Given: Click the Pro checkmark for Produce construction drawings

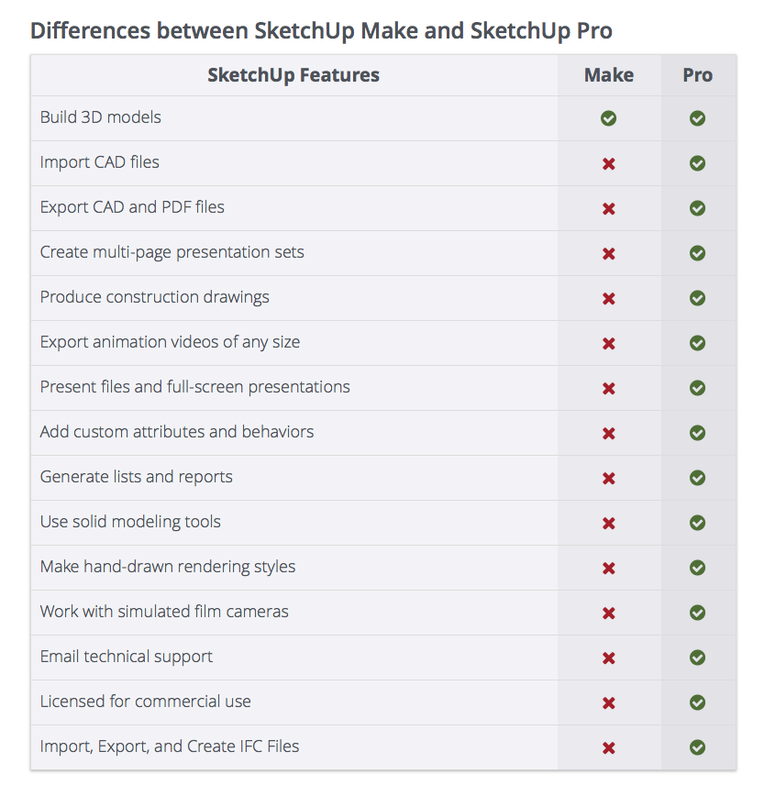Looking at the screenshot, I should point(697,298).
